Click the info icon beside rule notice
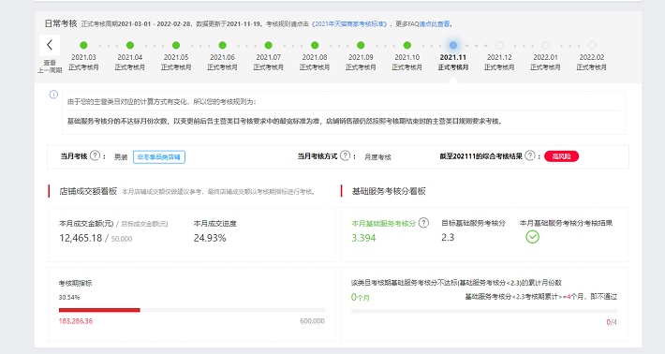665x354 pixels. [x=53, y=95]
